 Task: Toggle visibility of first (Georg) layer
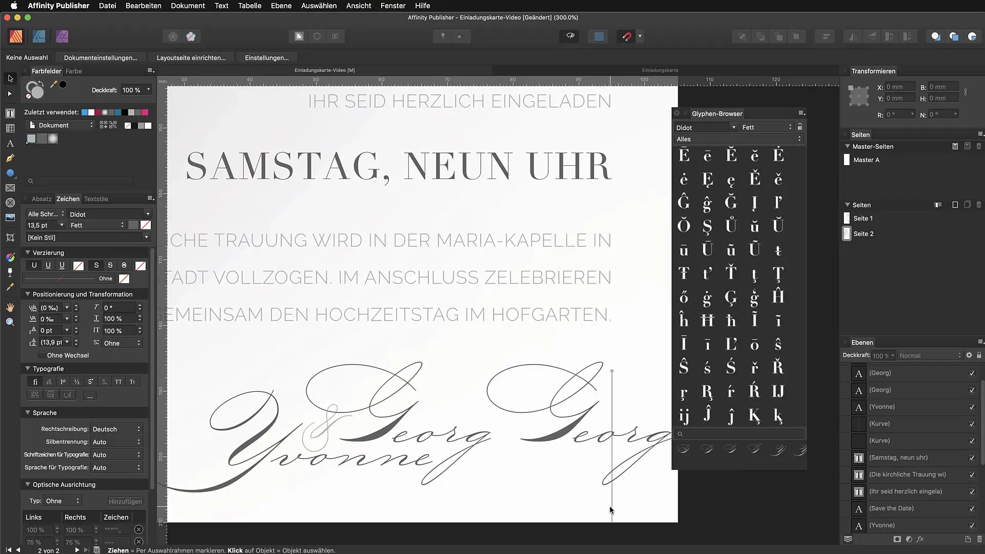point(972,373)
